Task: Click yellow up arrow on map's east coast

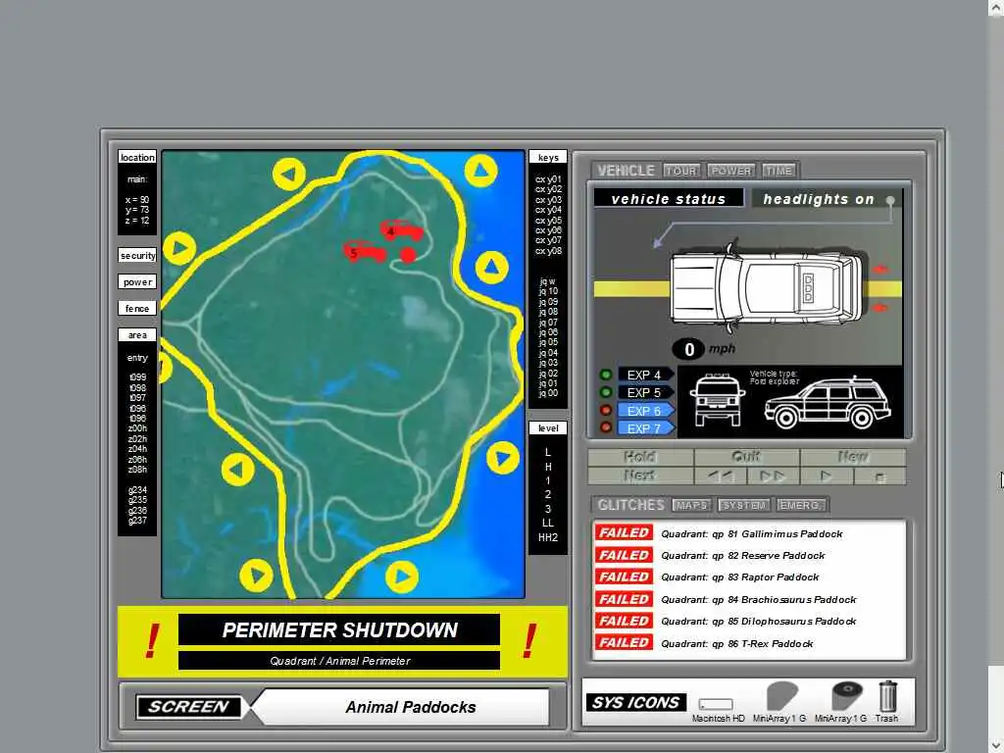Action: coord(492,267)
